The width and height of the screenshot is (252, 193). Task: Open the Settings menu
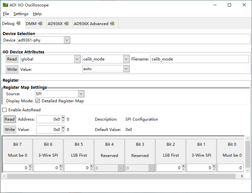[21, 14]
